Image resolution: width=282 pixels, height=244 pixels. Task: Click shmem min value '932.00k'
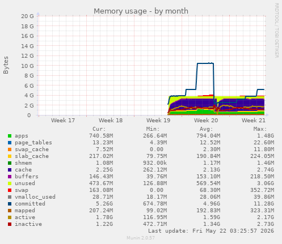coord(155,163)
